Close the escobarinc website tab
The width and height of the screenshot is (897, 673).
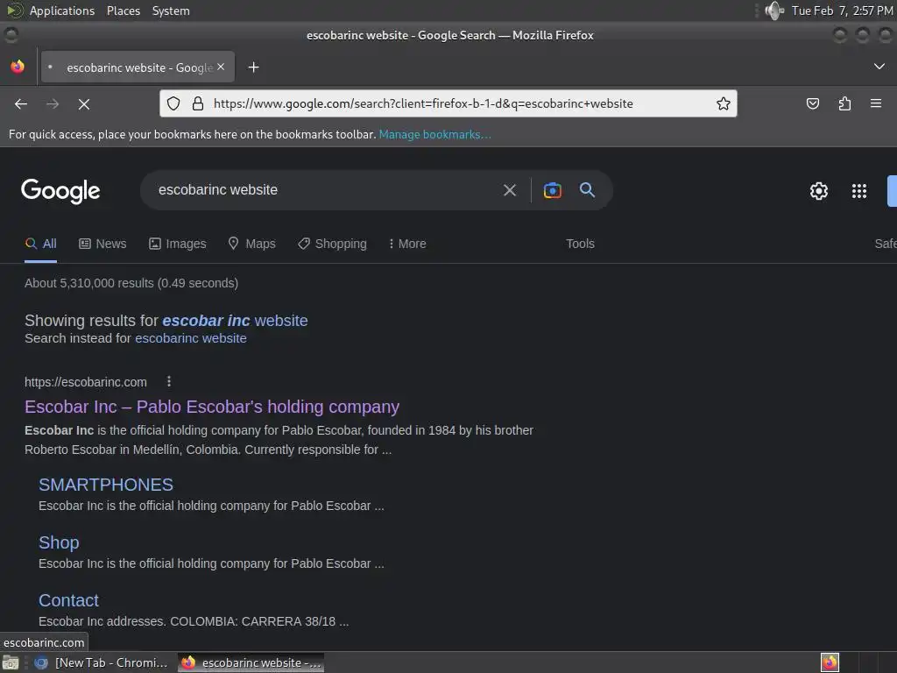(221, 67)
